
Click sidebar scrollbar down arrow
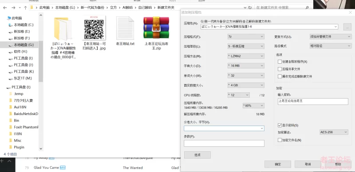[x=41, y=149]
